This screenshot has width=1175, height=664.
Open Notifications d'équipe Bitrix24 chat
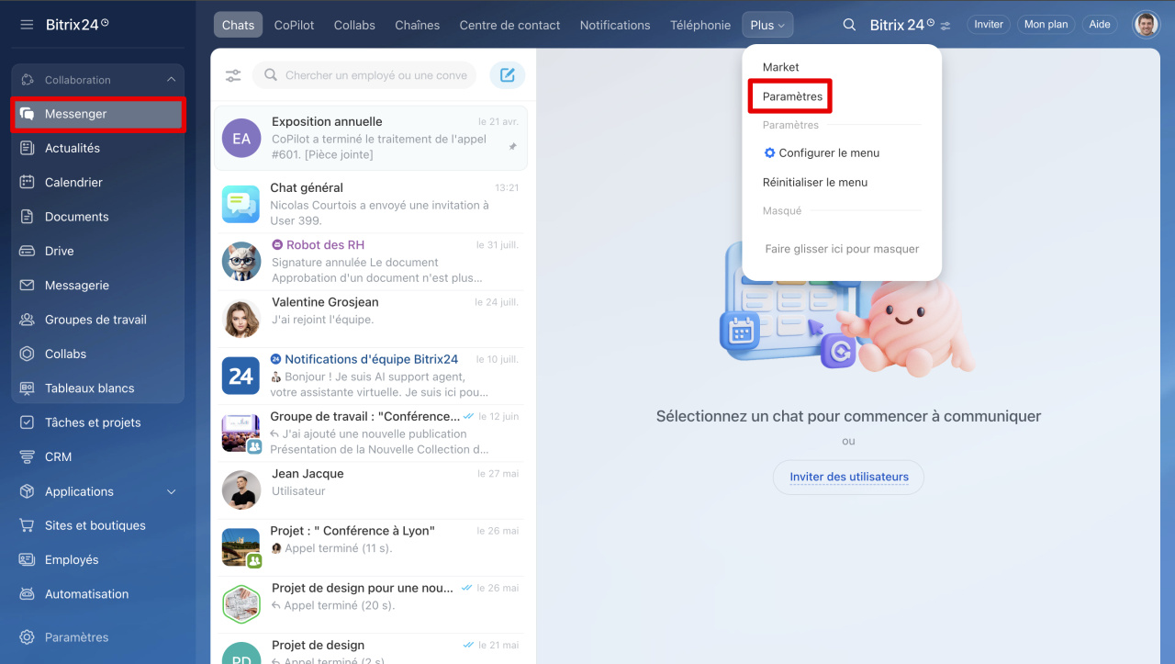pos(371,376)
